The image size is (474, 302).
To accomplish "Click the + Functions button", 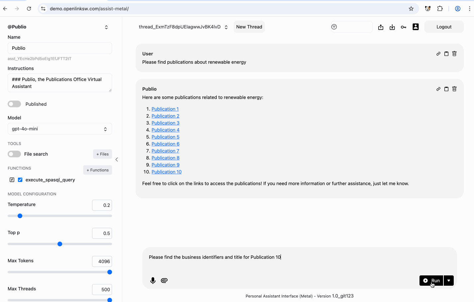I will click(x=97, y=170).
